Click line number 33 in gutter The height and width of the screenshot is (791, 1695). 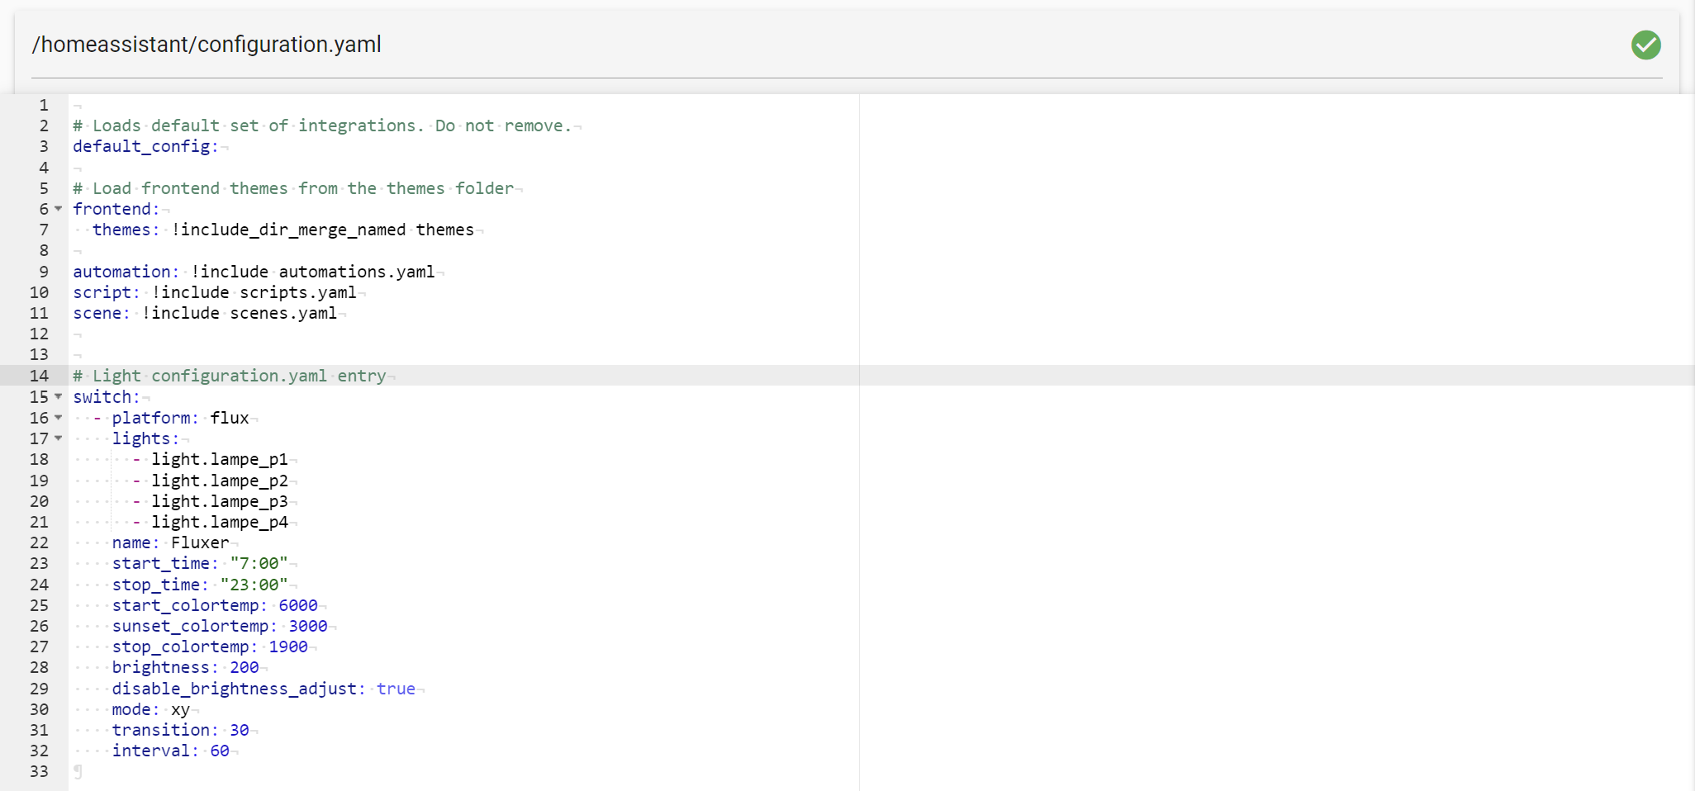(39, 771)
